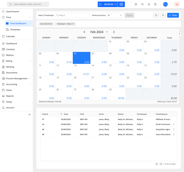The image size is (184, 172).
Task: Click the Timekeeper column header
Action: [x=142, y=114]
